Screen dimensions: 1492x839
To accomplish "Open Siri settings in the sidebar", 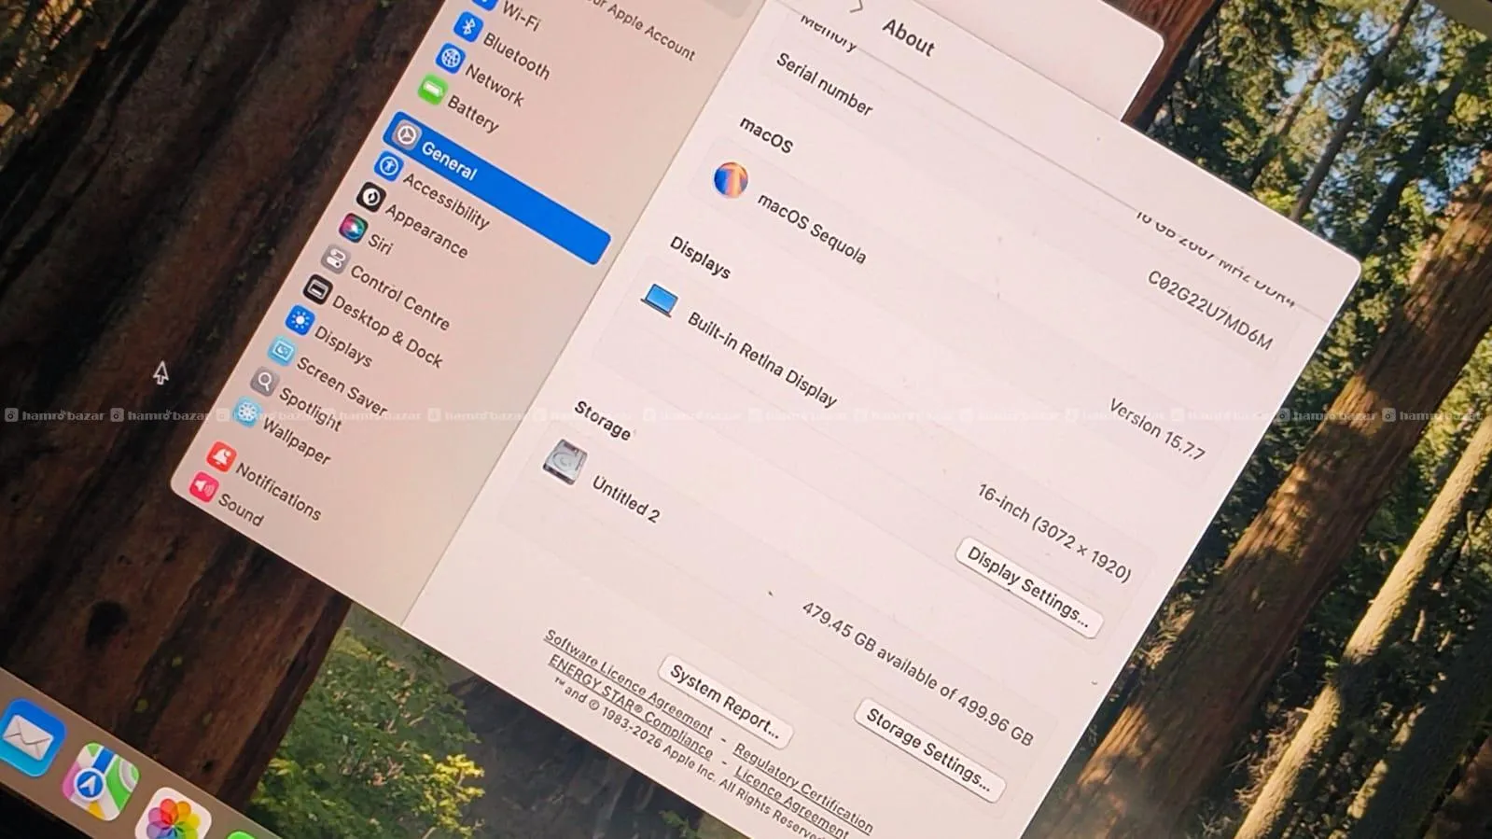I will tap(381, 244).
